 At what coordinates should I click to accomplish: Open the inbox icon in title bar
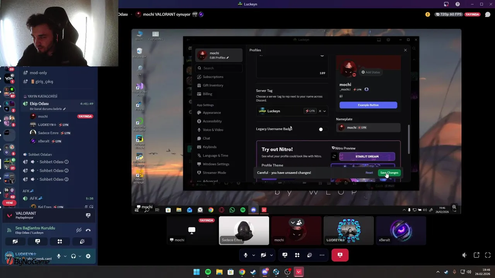(446, 4)
